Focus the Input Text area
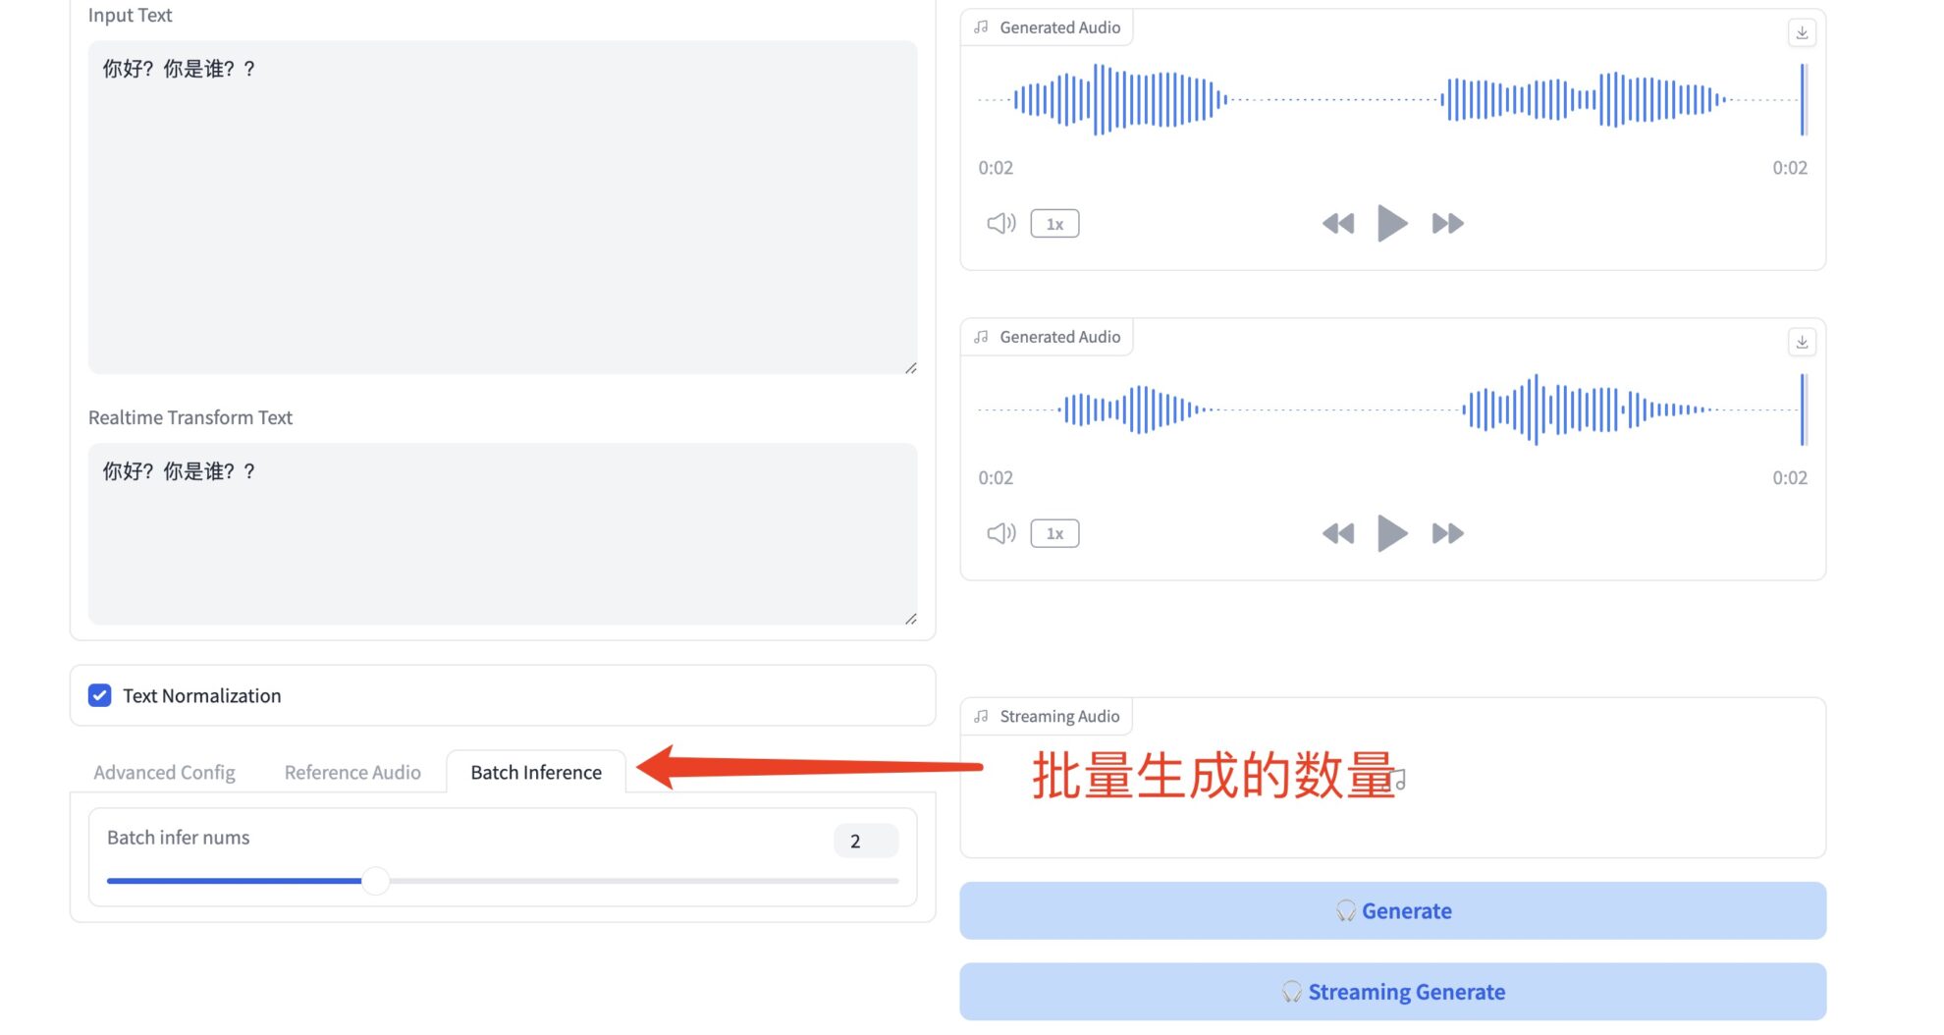Viewport: 1944px width, 1035px height. pyautogui.click(x=503, y=207)
